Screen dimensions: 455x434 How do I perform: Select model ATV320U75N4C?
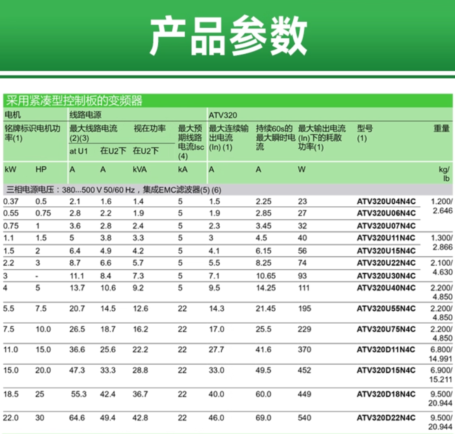(386, 329)
